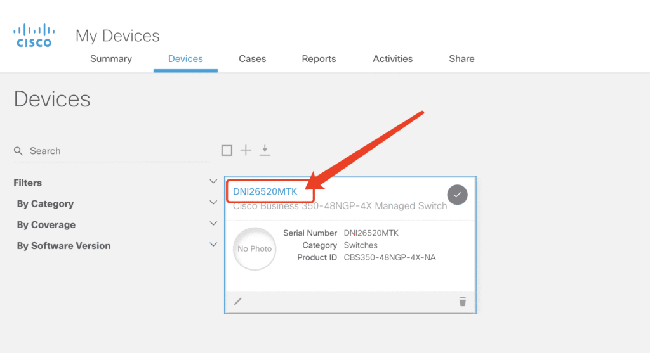Click the download devices icon
This screenshot has height=353, width=650.
(265, 150)
